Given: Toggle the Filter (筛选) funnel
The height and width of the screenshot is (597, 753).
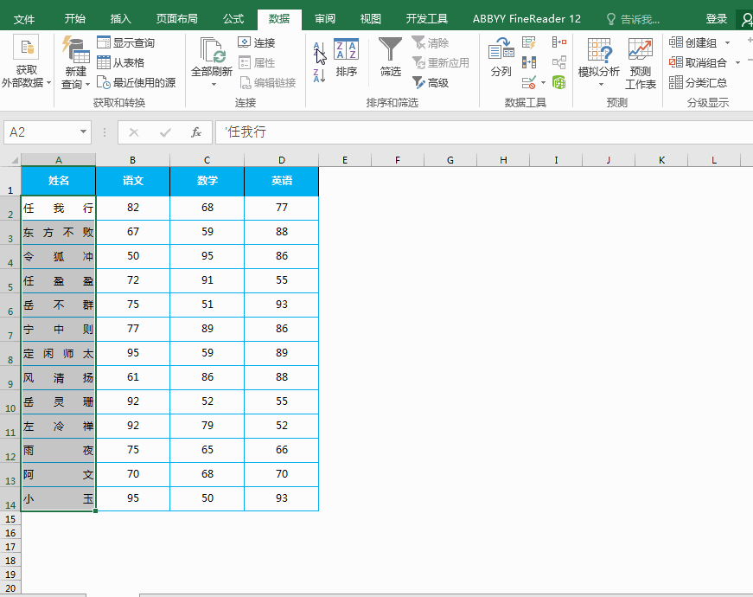Looking at the screenshot, I should point(390,58).
